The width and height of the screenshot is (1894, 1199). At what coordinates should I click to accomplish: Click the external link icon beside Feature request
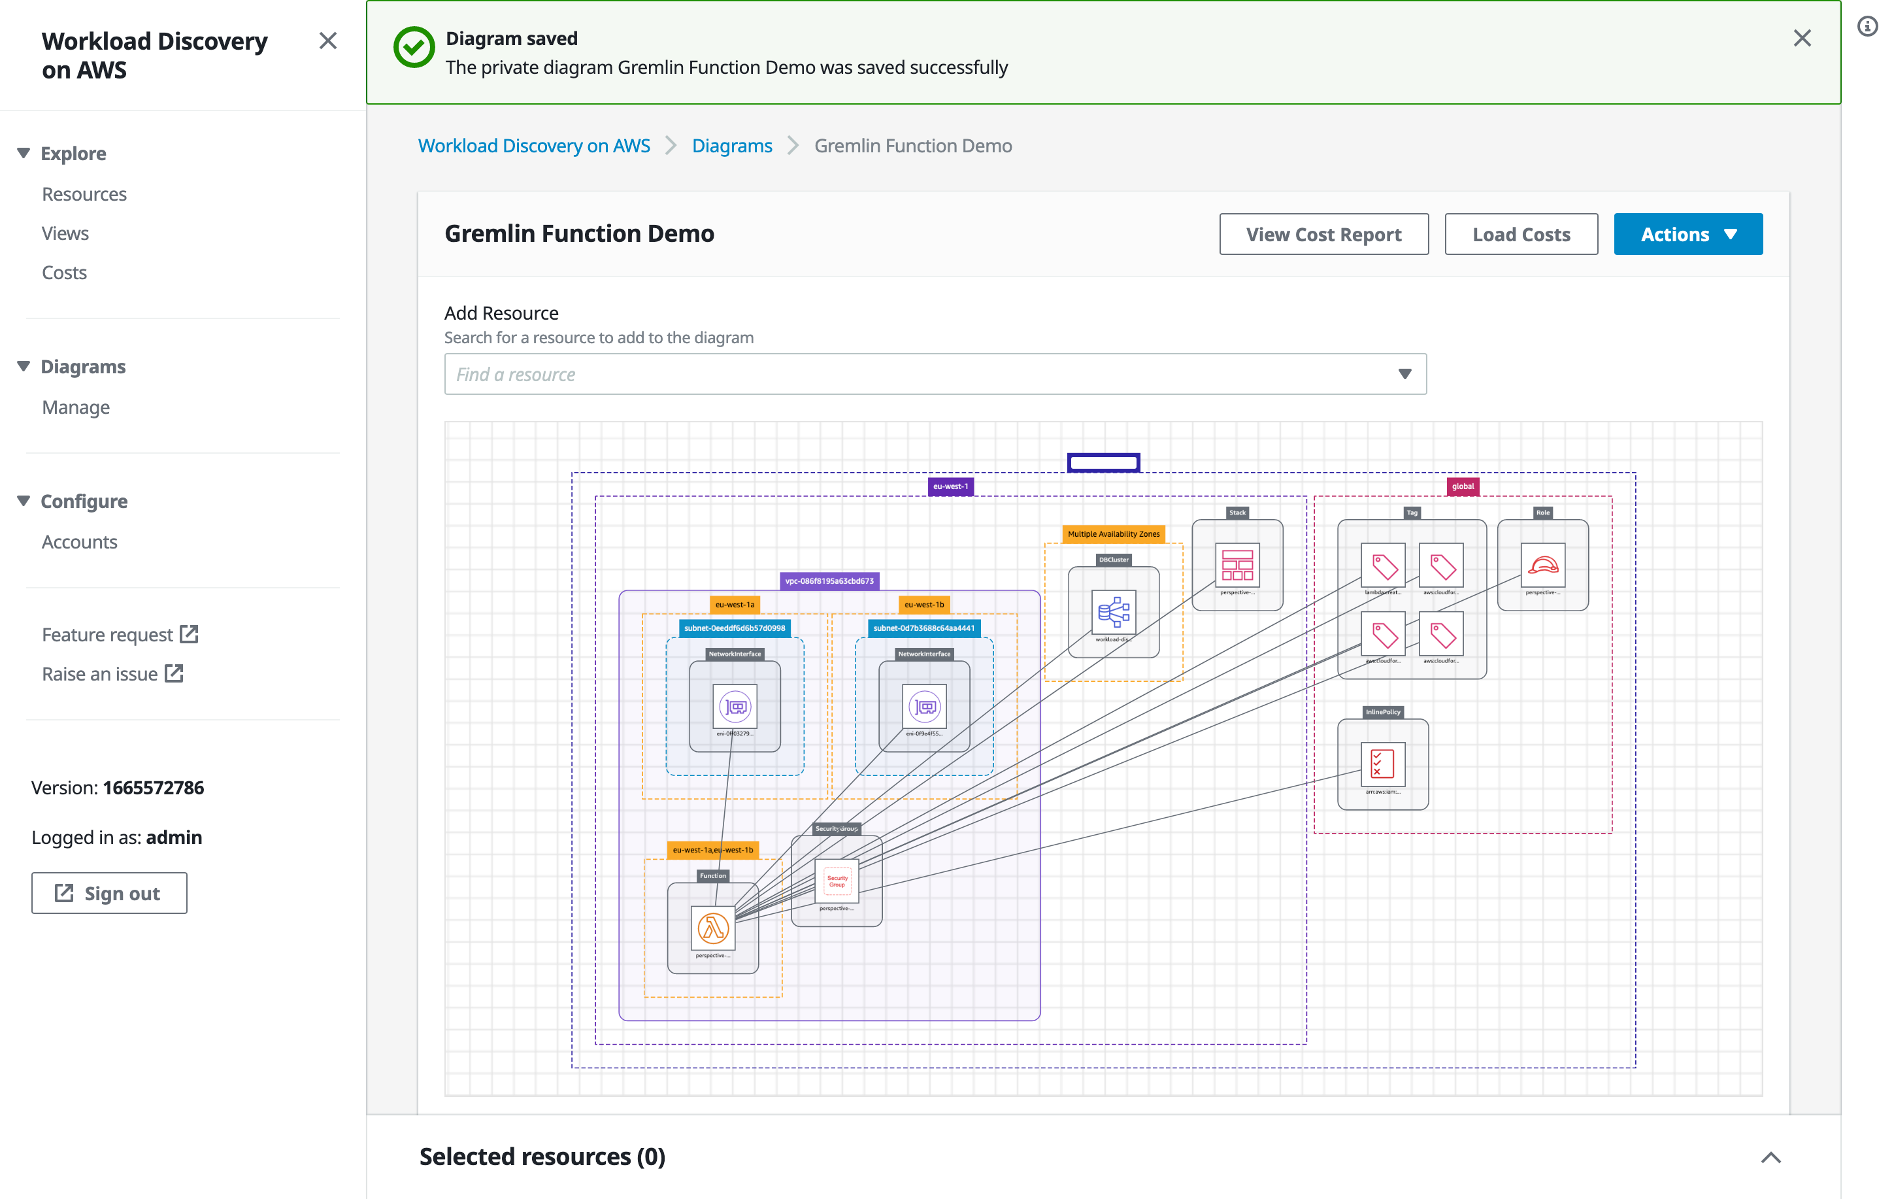[189, 634]
